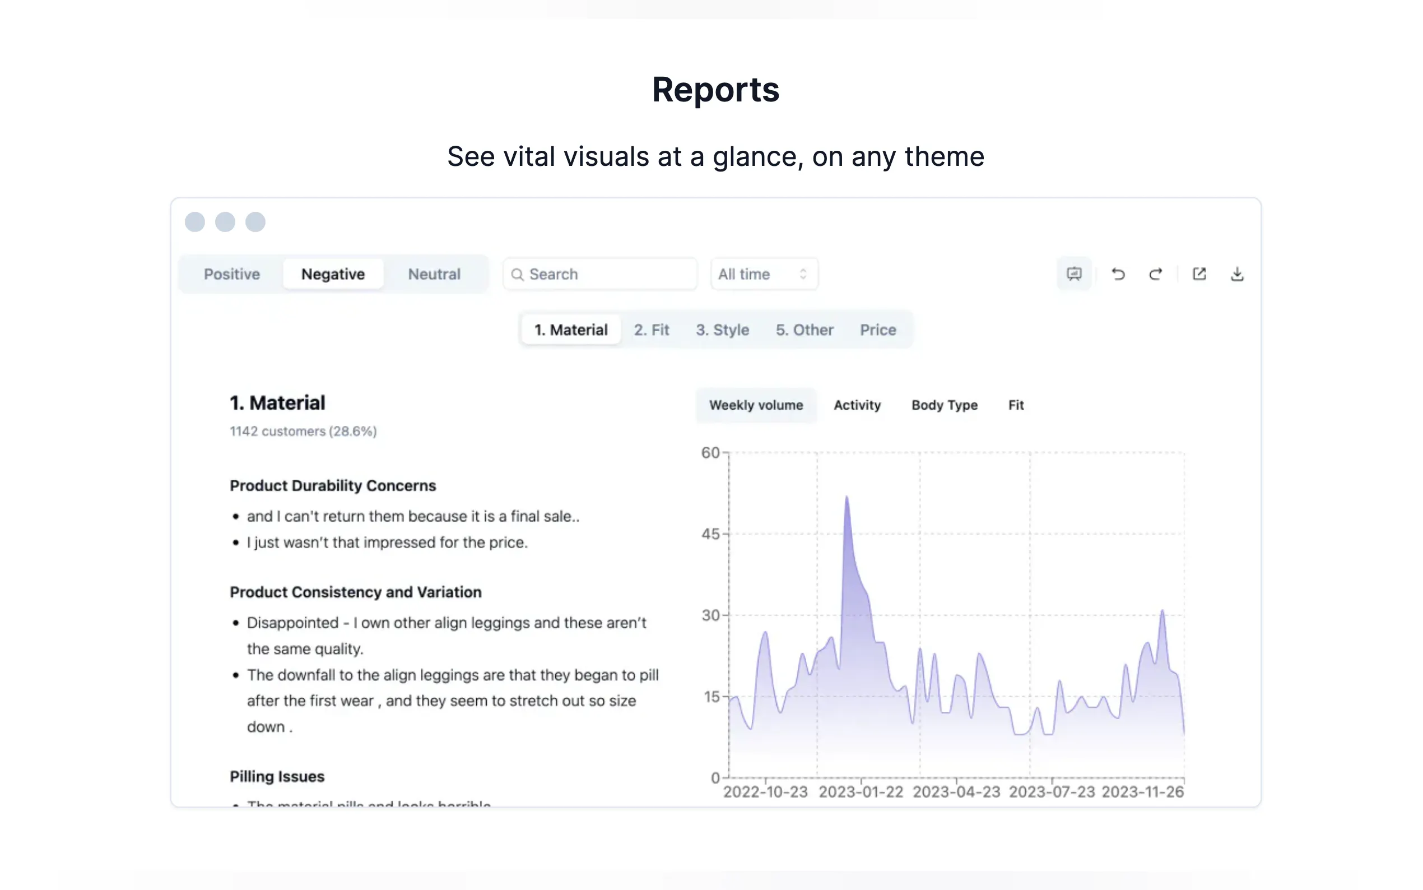Click the first gray window dot
Image resolution: width=1423 pixels, height=890 pixels.
point(195,222)
